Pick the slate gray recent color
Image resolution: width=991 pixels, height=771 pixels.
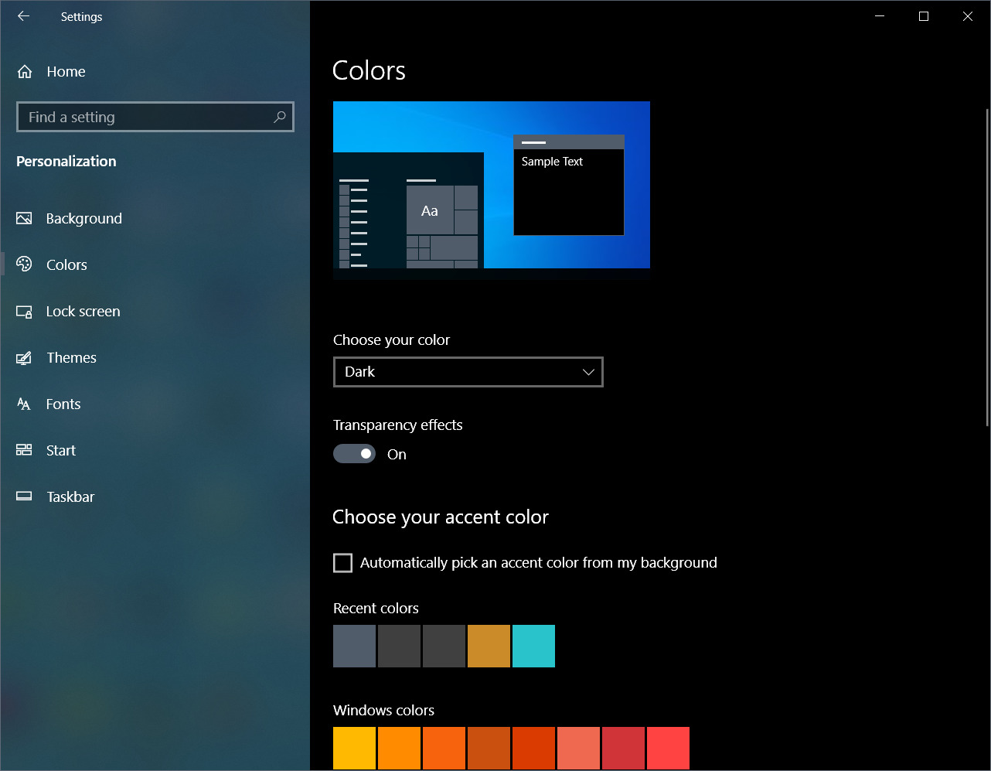pyautogui.click(x=354, y=646)
